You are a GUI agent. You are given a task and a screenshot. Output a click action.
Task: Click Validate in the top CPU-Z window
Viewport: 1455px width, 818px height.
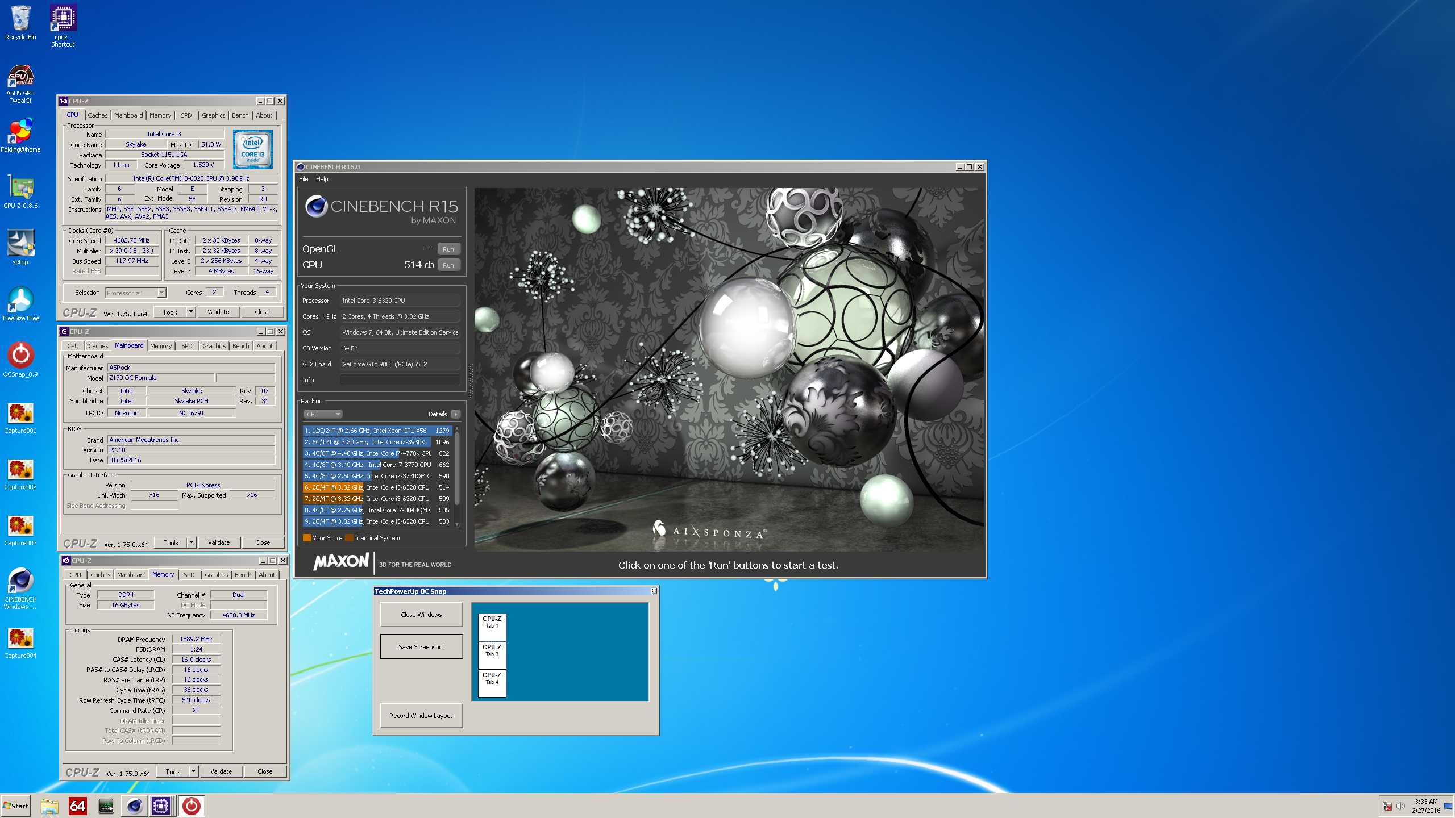click(218, 312)
